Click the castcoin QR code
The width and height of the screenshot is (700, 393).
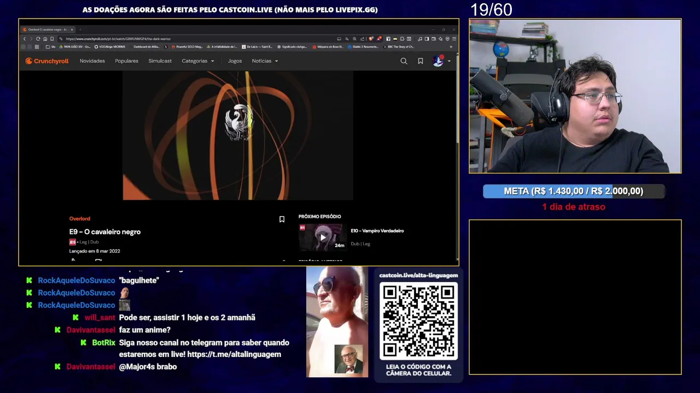point(418,321)
